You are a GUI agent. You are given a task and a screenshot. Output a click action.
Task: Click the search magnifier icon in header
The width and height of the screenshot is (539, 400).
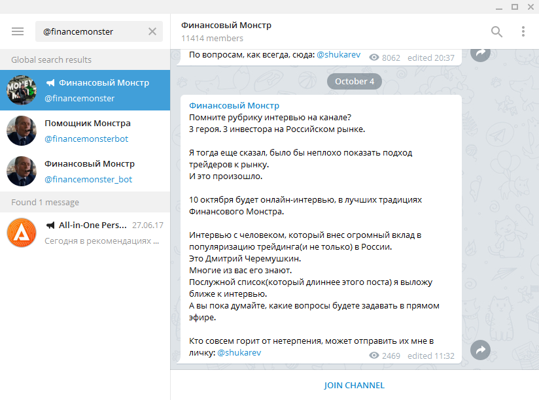[x=497, y=31]
